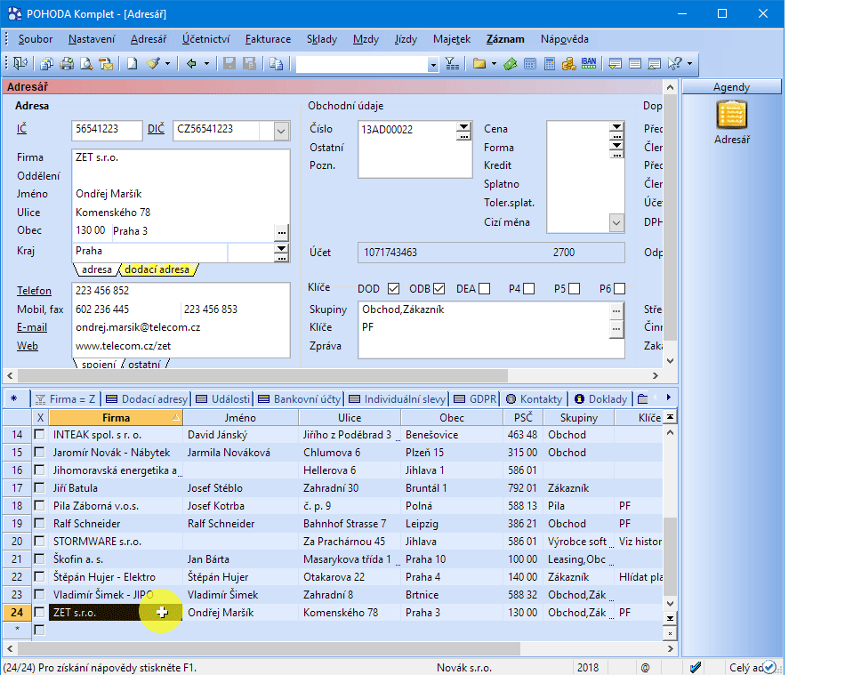Enable the P5 key checkbox
This screenshot has height=675, width=845.
[x=574, y=289]
